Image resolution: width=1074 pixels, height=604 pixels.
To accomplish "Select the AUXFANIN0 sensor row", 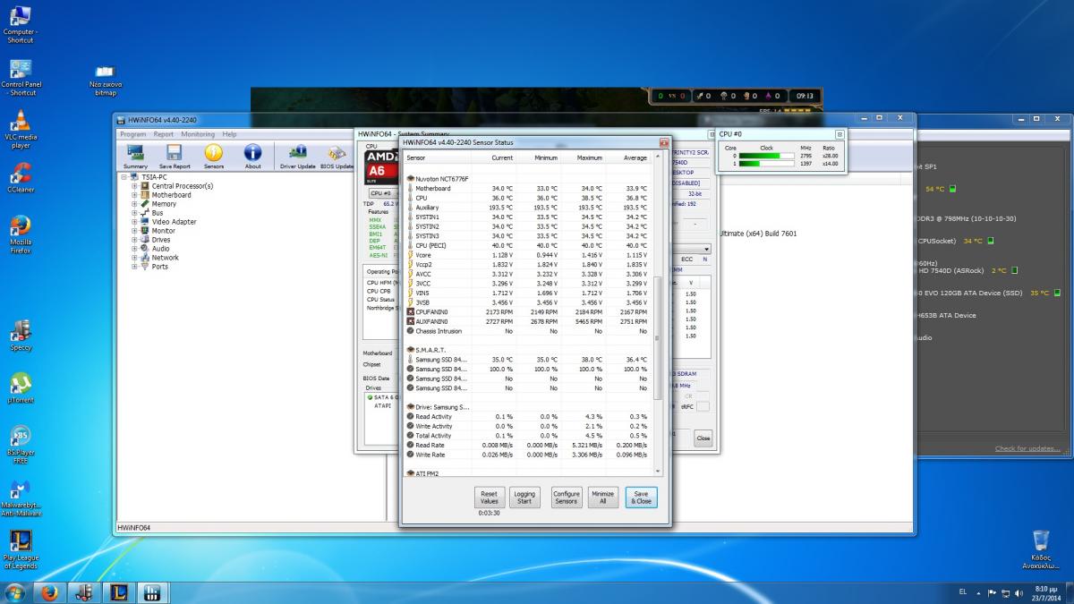I will point(528,320).
